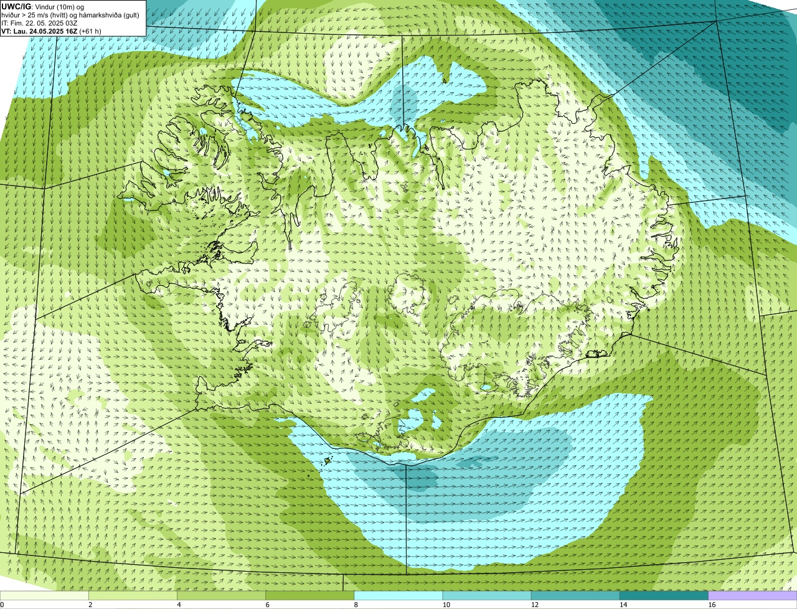Click the scale label '6'
This screenshot has height=609, width=797.
(x=268, y=605)
